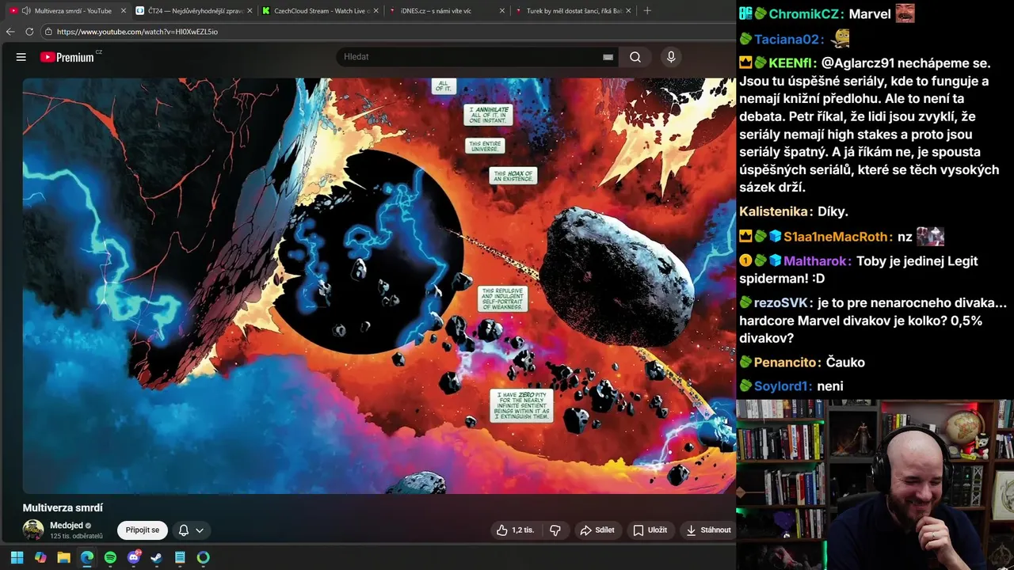Switch to the iDNES.cz tab
Viewport: 1014px width, 570px height.
pos(448,11)
